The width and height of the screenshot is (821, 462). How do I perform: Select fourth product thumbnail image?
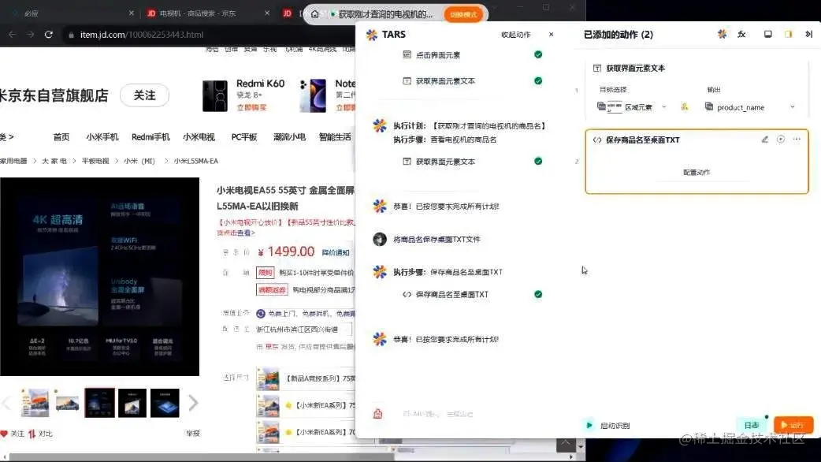[132, 403]
